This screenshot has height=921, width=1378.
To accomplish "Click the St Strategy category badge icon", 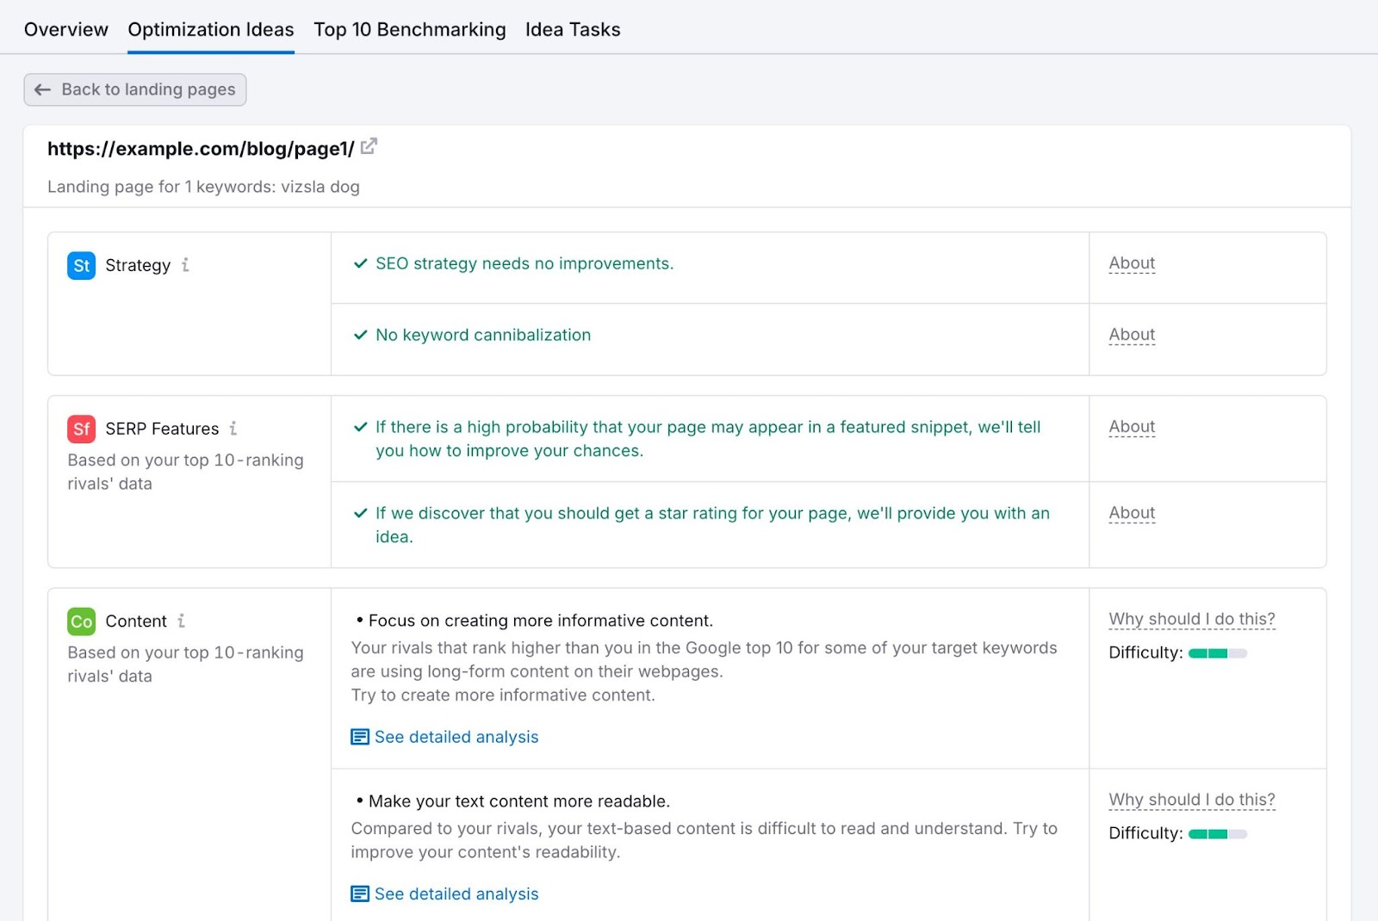I will tap(79, 266).
